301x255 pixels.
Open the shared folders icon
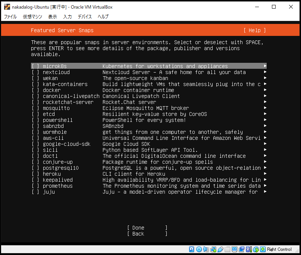point(227,249)
